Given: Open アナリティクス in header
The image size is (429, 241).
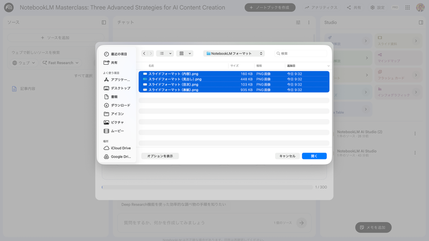Looking at the screenshot, I should click(x=321, y=7).
